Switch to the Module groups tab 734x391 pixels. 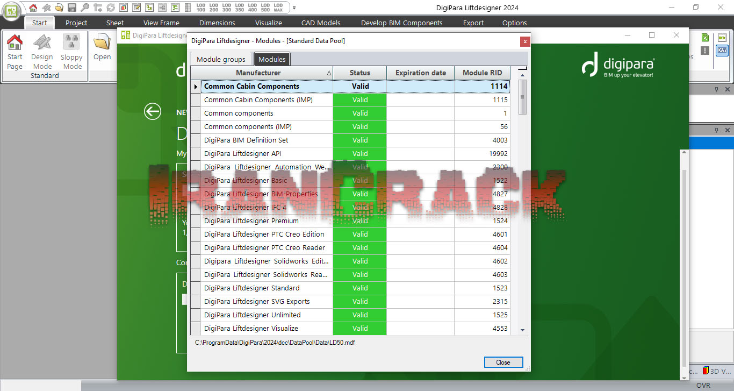221,59
